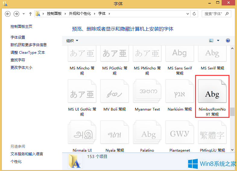Select Nirmala UI font family icon
The width and height of the screenshot is (237, 171).
click(82, 132)
